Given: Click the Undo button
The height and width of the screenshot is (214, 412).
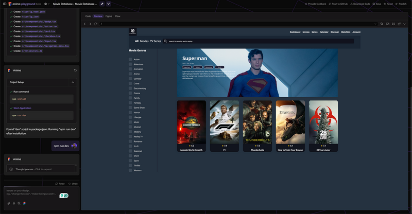Looking at the screenshot, I should 73,184.
